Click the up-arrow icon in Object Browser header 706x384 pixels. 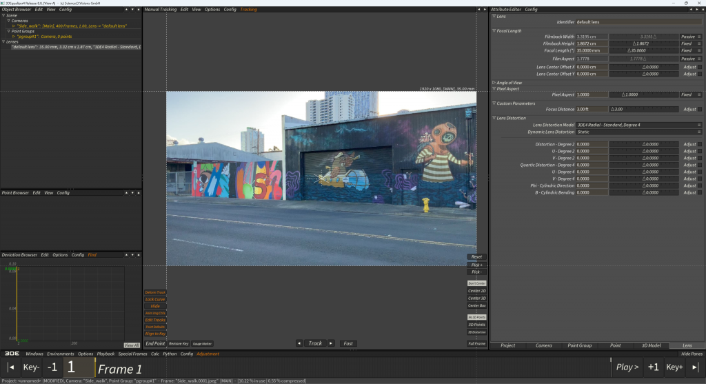coord(126,10)
